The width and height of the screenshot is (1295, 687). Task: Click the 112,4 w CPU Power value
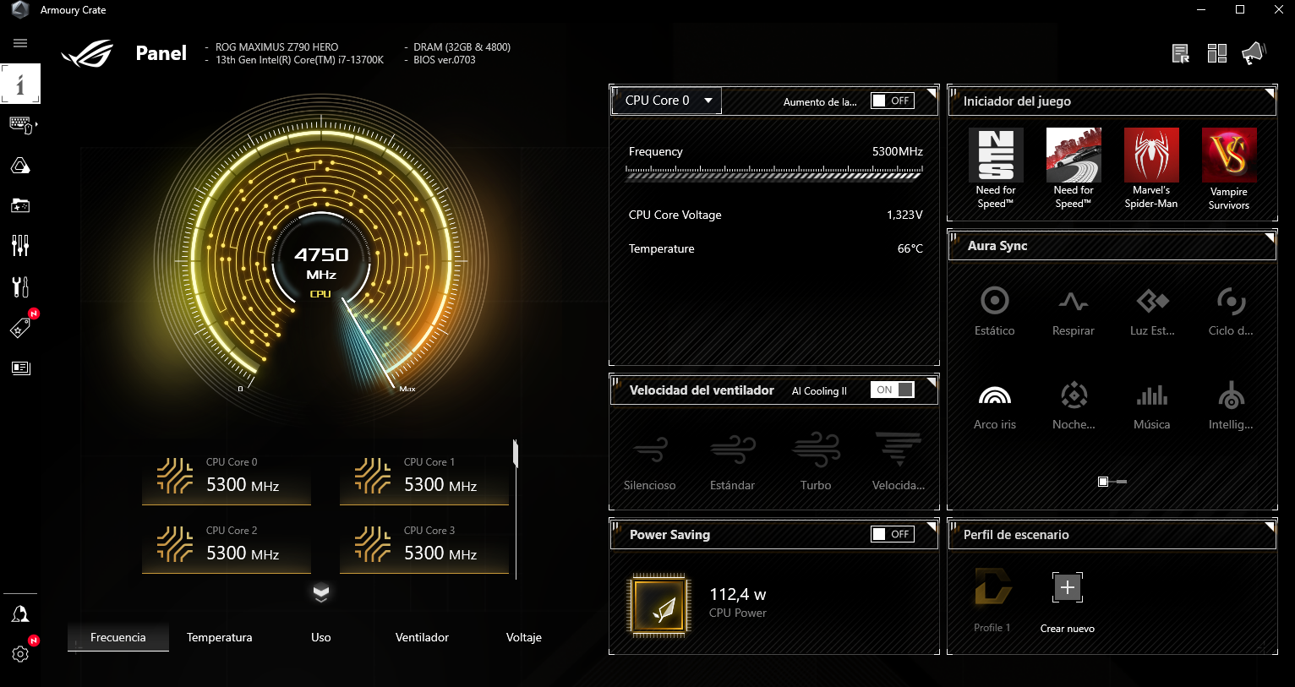(x=738, y=594)
